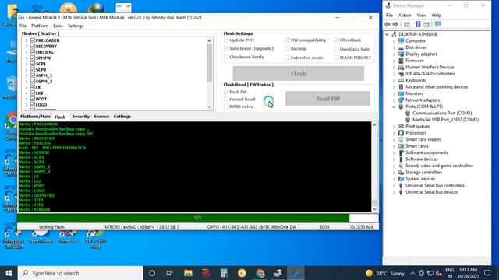The image size is (499, 280).
Task: Open Task View on the taskbar
Action: (170, 273)
